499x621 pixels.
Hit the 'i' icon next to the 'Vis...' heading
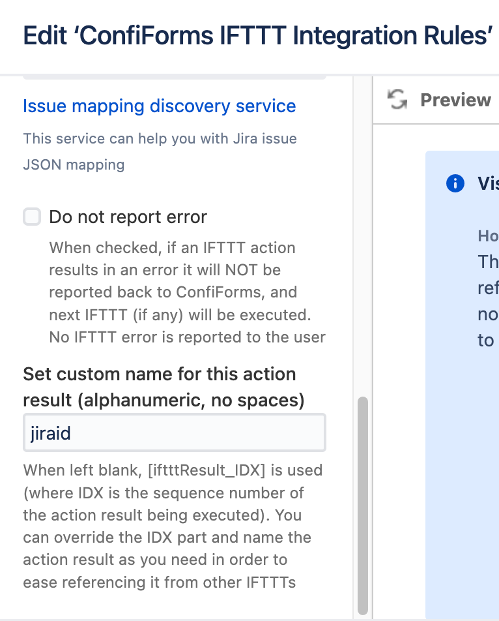point(455,183)
